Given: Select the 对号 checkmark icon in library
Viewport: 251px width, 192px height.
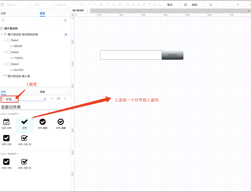Looking at the screenshot, I should click(x=24, y=122).
